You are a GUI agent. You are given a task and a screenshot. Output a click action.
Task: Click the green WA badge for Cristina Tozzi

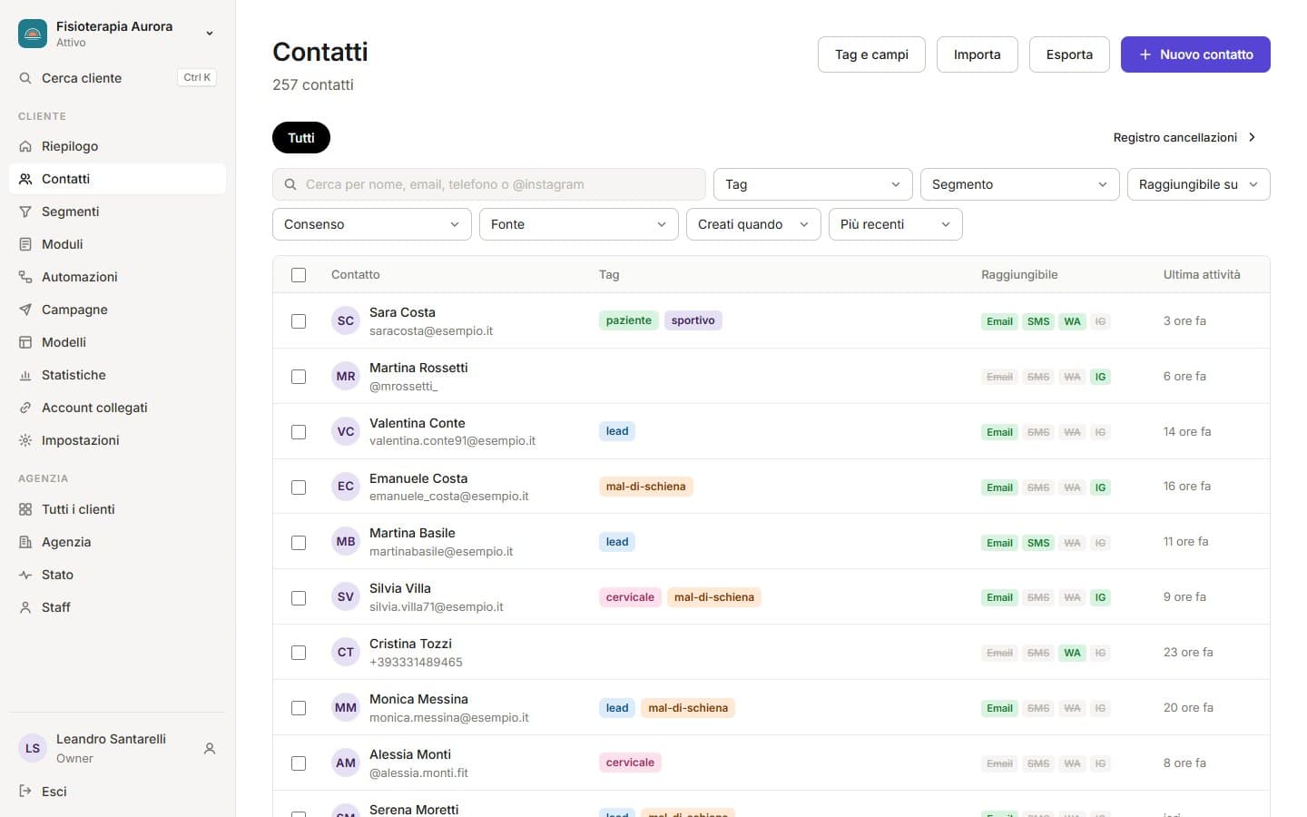coord(1072,653)
